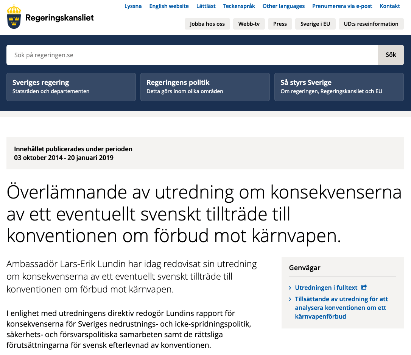Open Webb-tv

click(249, 24)
